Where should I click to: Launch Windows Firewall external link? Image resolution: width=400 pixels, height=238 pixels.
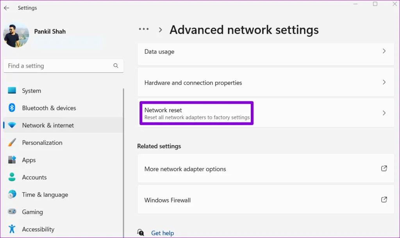[384, 200]
